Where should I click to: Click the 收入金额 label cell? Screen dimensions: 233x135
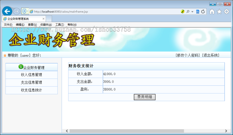click(x=86, y=74)
